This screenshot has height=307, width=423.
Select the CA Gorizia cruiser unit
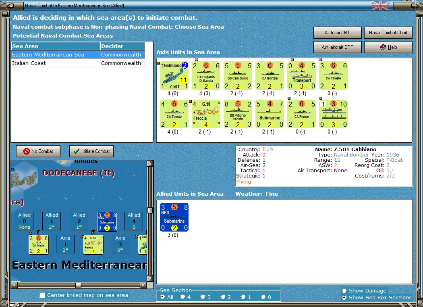point(270,76)
